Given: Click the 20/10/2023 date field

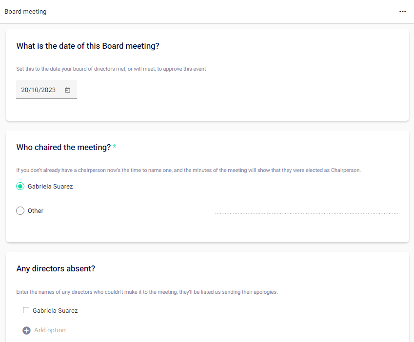Looking at the screenshot, I should tap(39, 90).
